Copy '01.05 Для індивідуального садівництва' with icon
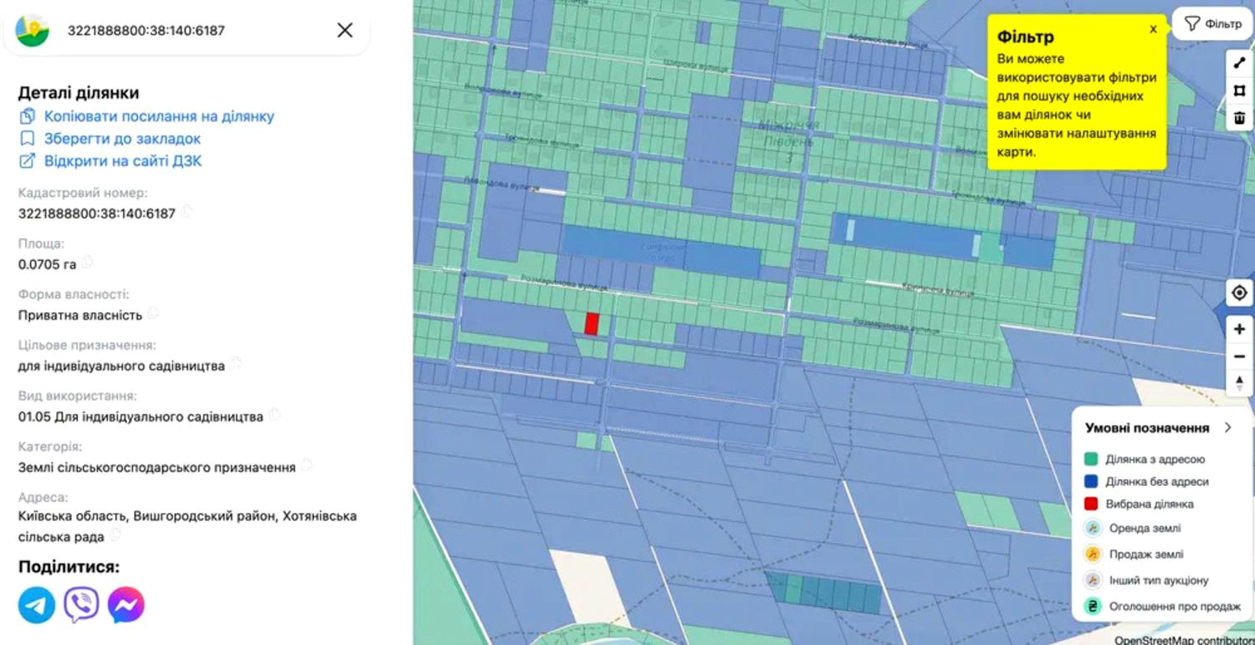 (274, 415)
